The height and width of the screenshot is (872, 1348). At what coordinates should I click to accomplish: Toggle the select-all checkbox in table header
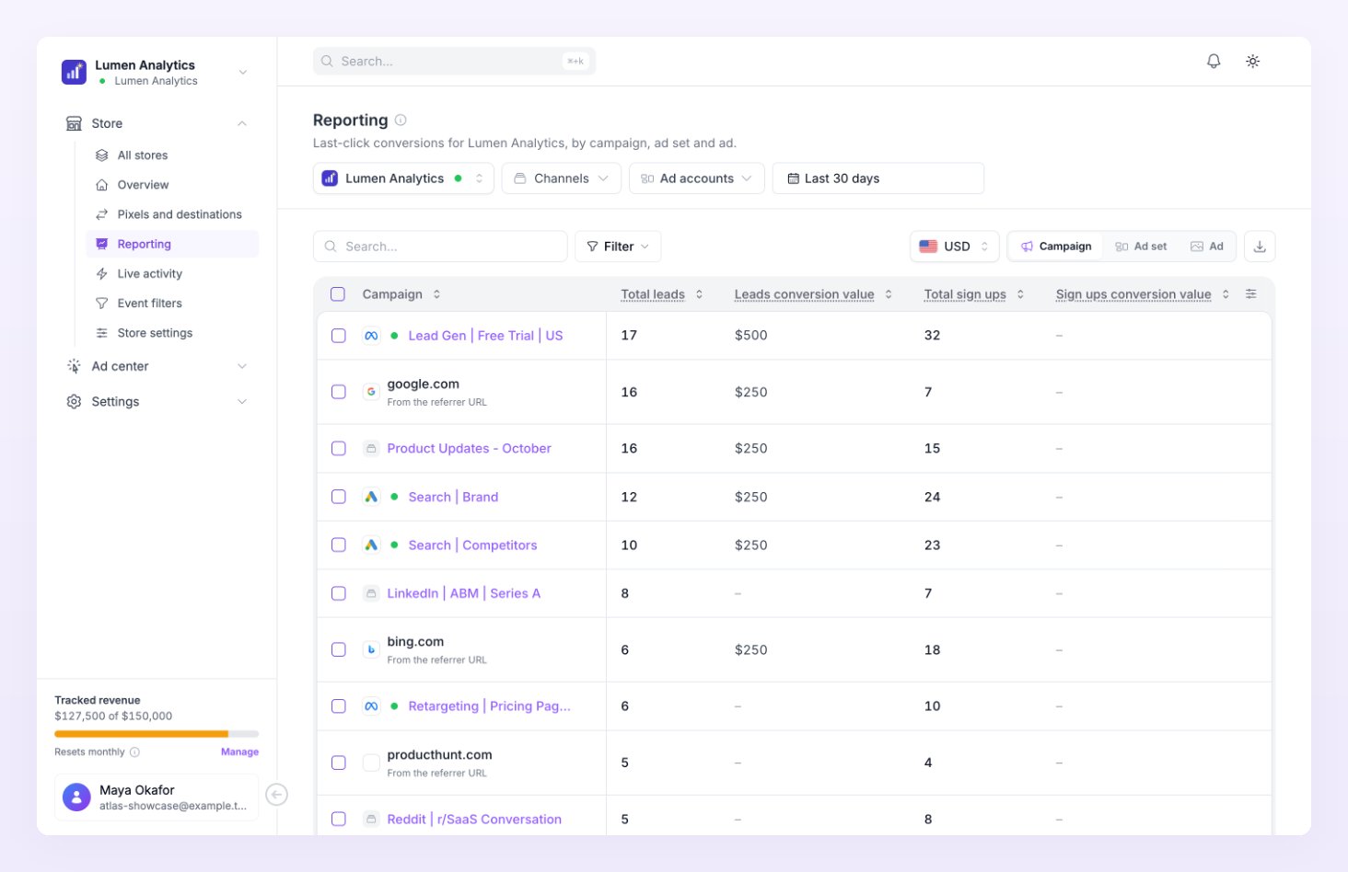(338, 294)
